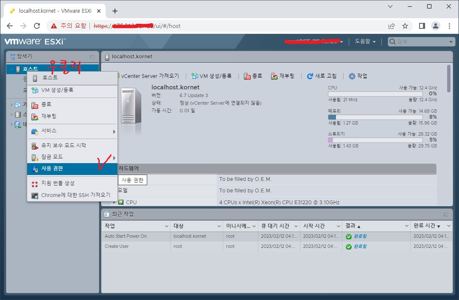Screen dimensions: 459x300
Task: Click 서비스 icon in context menu
Action: pos(35,132)
